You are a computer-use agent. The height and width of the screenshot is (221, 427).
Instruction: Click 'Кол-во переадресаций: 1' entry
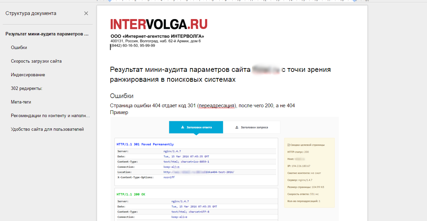coord(304,201)
